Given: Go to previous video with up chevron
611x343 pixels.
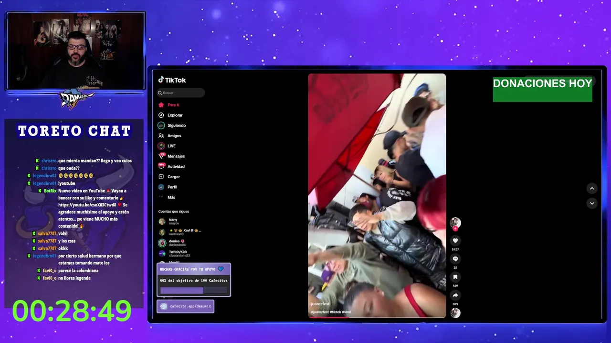Looking at the screenshot, I should (x=592, y=188).
